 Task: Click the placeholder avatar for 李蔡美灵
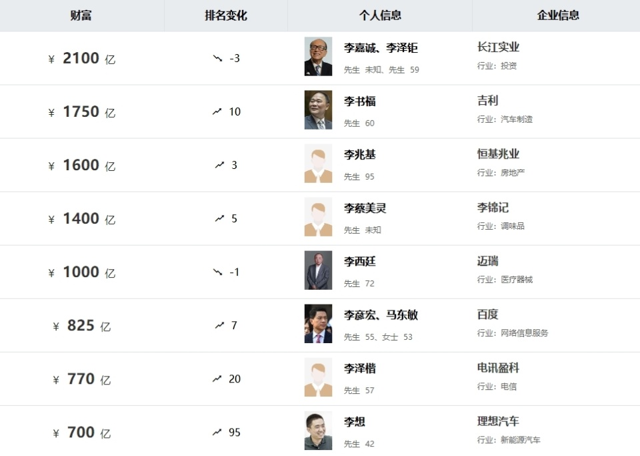click(x=318, y=217)
